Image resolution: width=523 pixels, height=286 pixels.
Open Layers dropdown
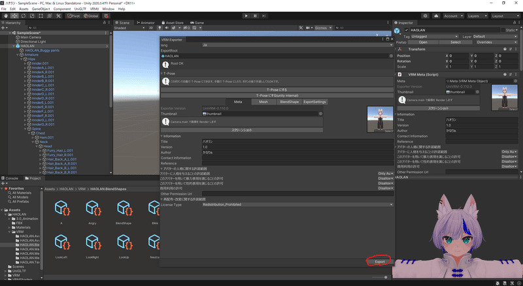(477, 16)
